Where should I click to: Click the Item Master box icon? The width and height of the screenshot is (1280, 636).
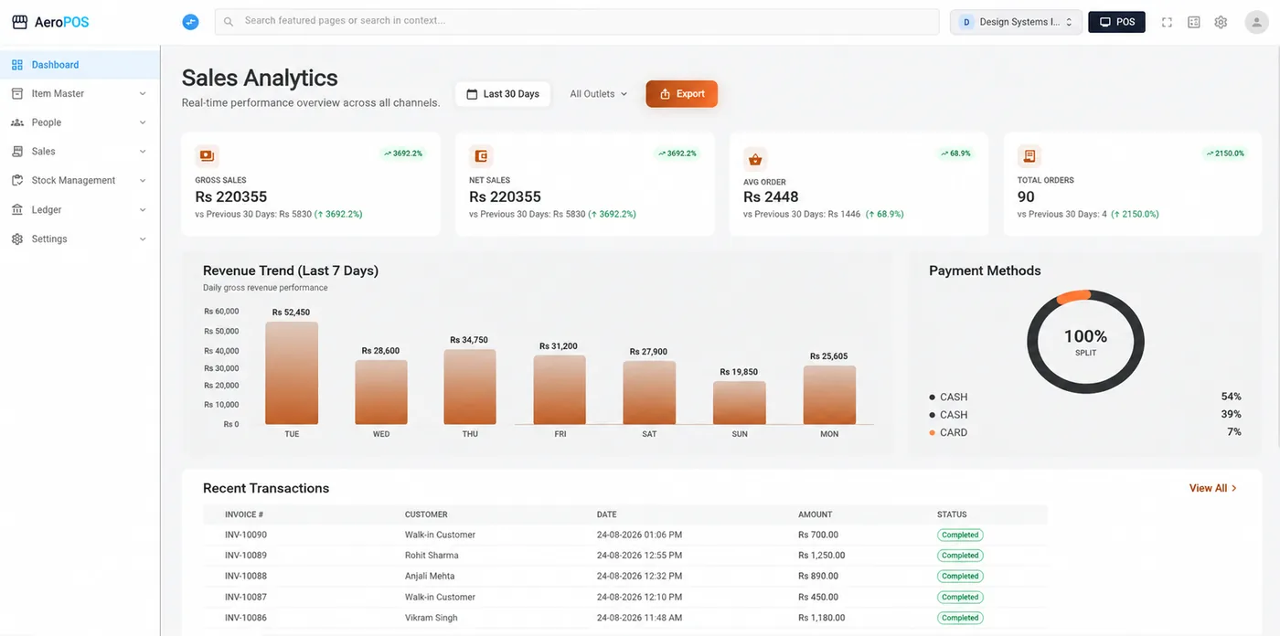[x=17, y=93]
